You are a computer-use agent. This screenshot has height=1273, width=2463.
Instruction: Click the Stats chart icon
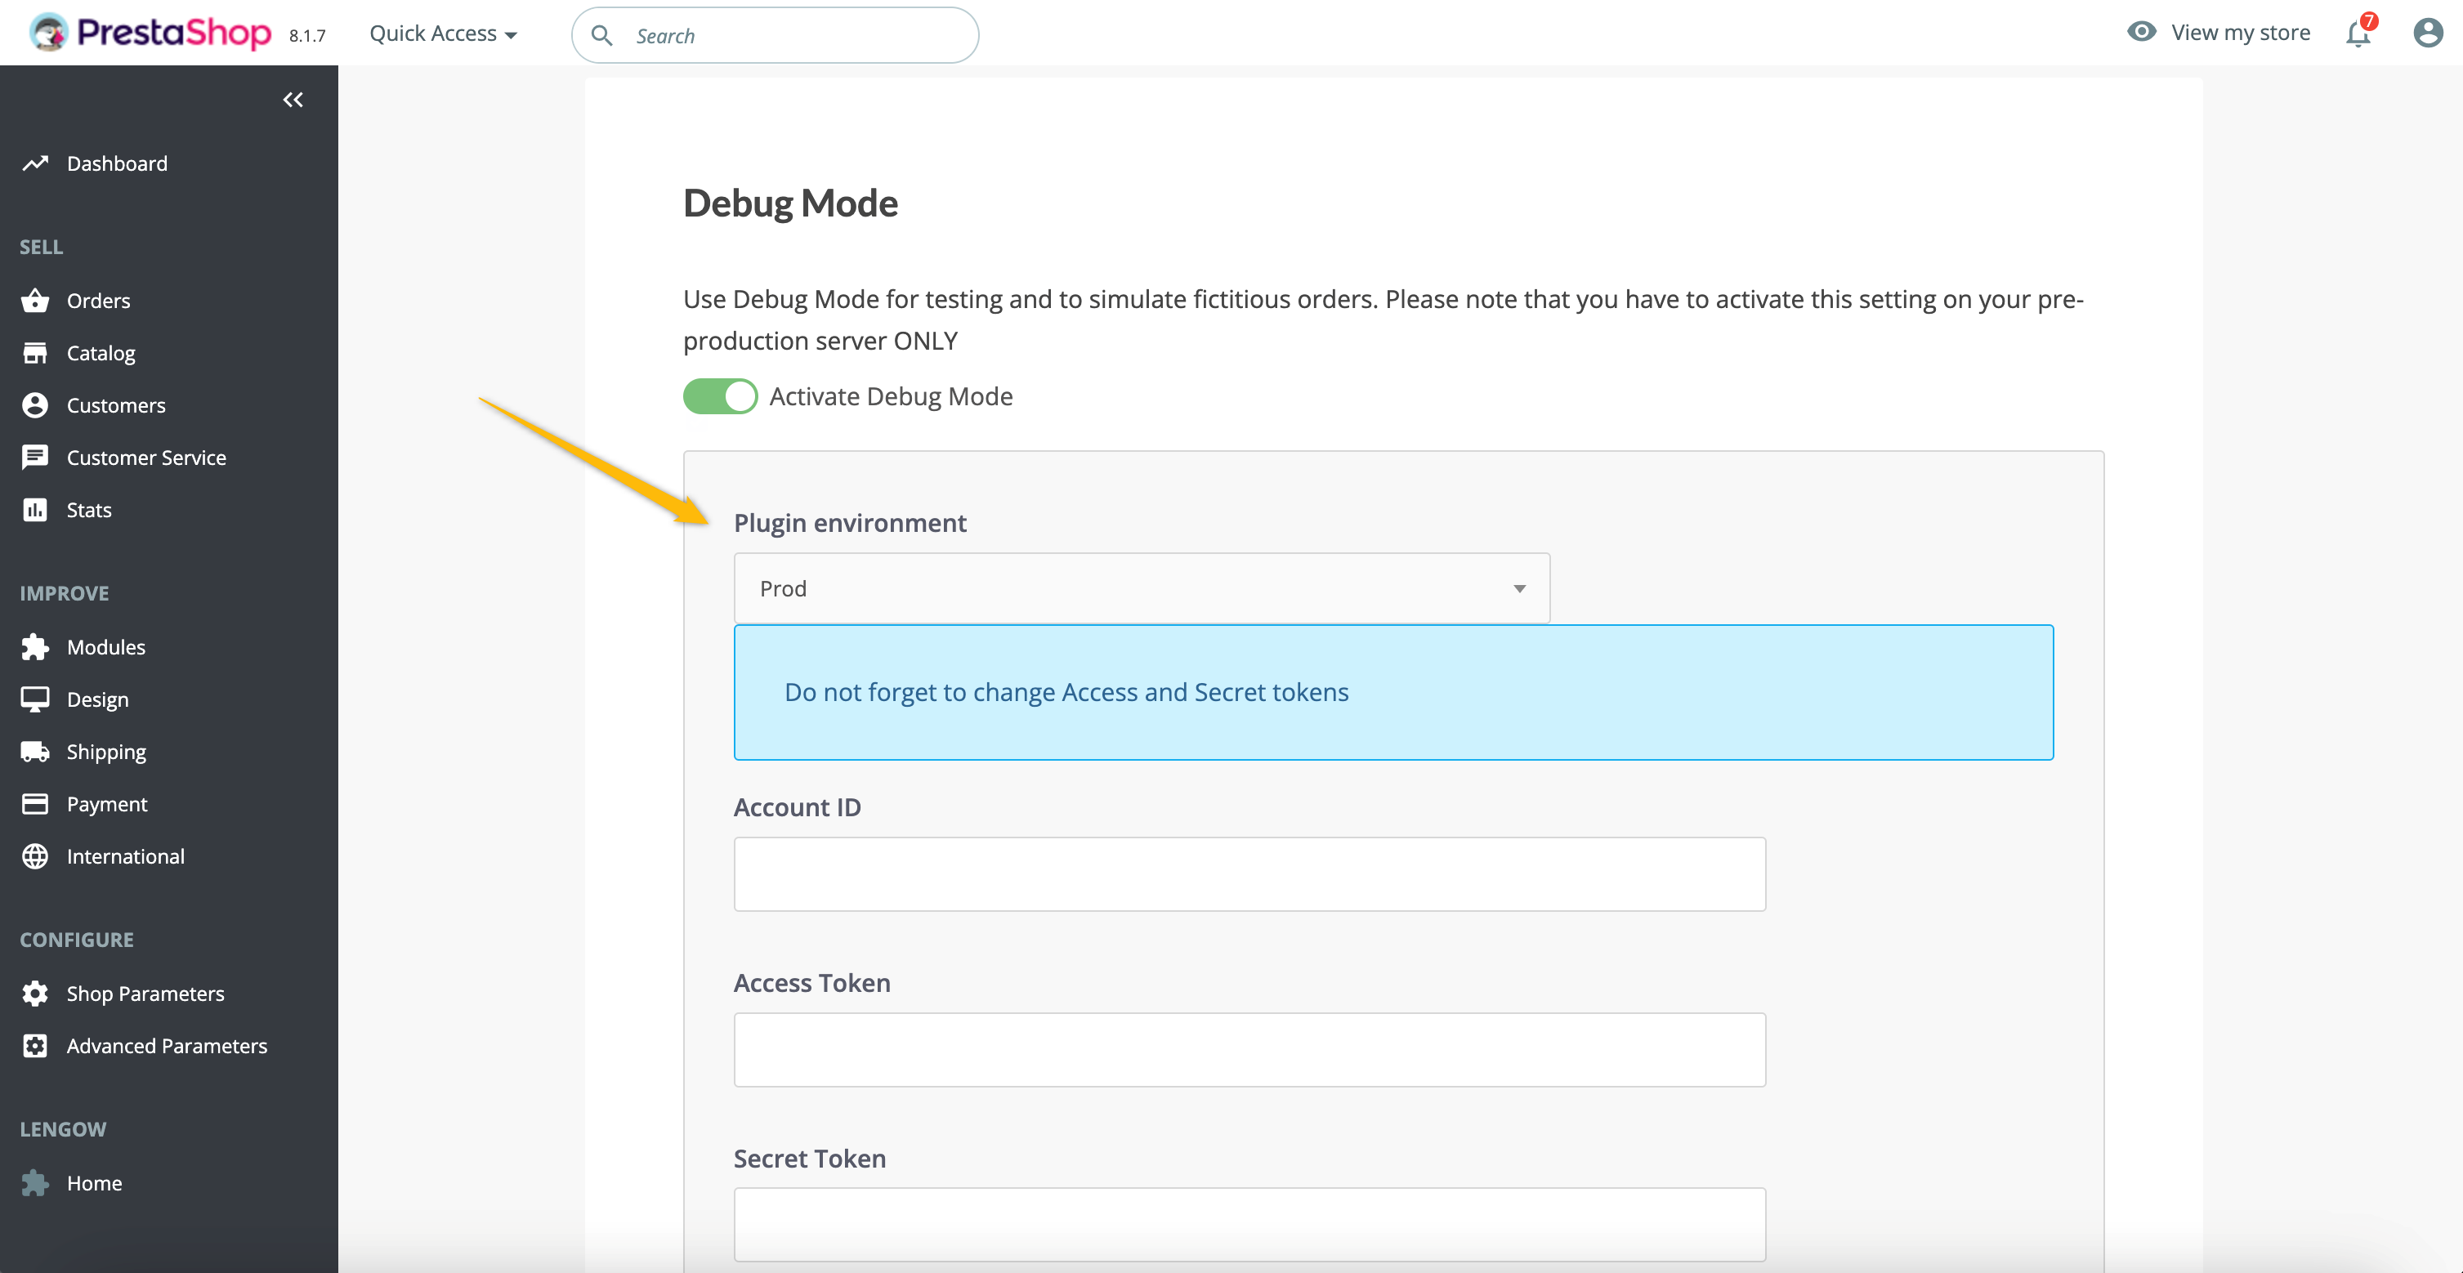35,511
